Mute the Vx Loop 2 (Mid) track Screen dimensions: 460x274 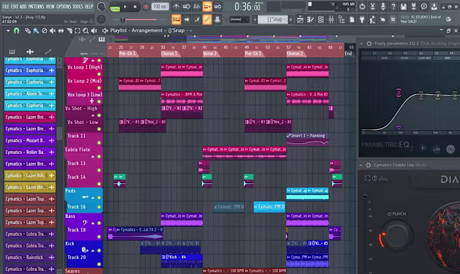(x=99, y=88)
